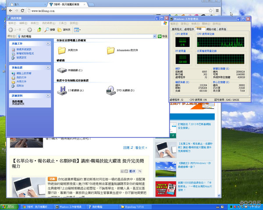Expand the Explorer address bar dropdown
The image size is (263, 210).
(154, 36)
